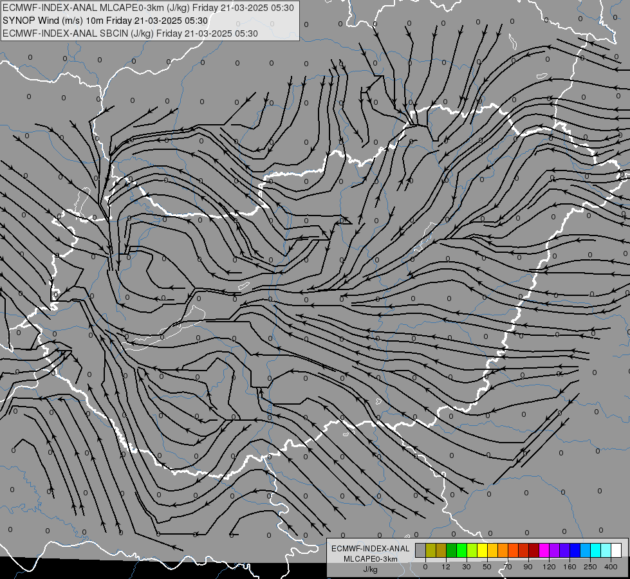Click the J/kg unit label in legend
Viewport: 630px width, 579px height.
click(x=371, y=569)
